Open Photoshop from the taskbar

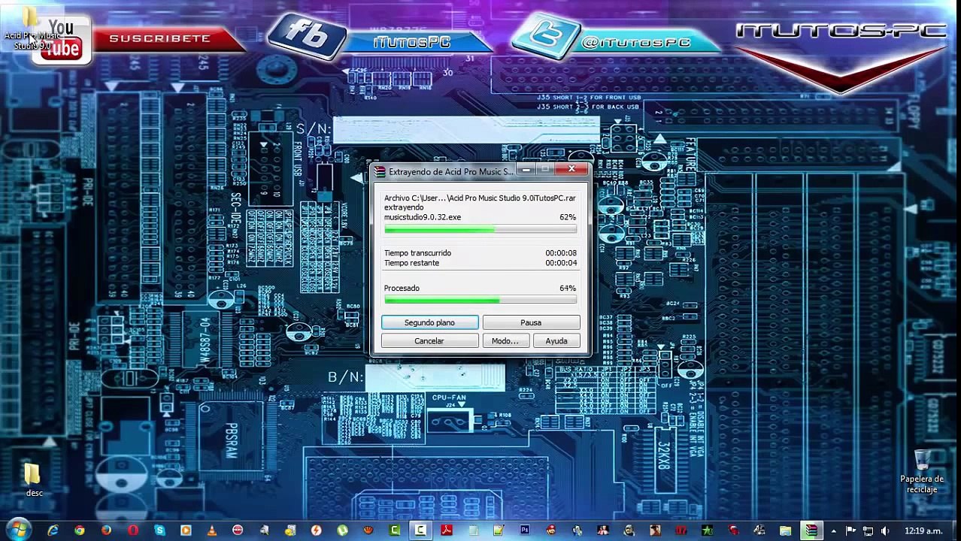[525, 530]
